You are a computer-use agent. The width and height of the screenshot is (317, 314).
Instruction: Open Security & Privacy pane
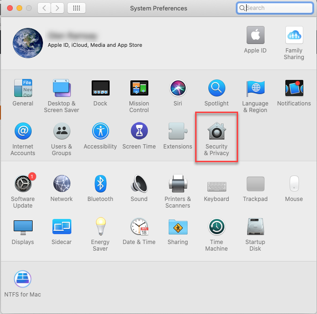tap(216, 139)
